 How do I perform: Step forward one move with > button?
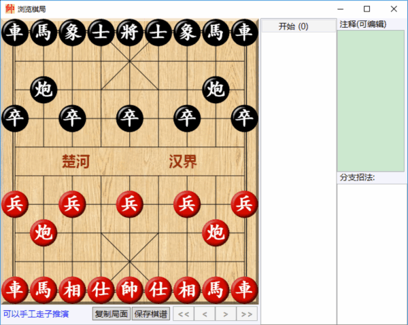(x=226, y=314)
